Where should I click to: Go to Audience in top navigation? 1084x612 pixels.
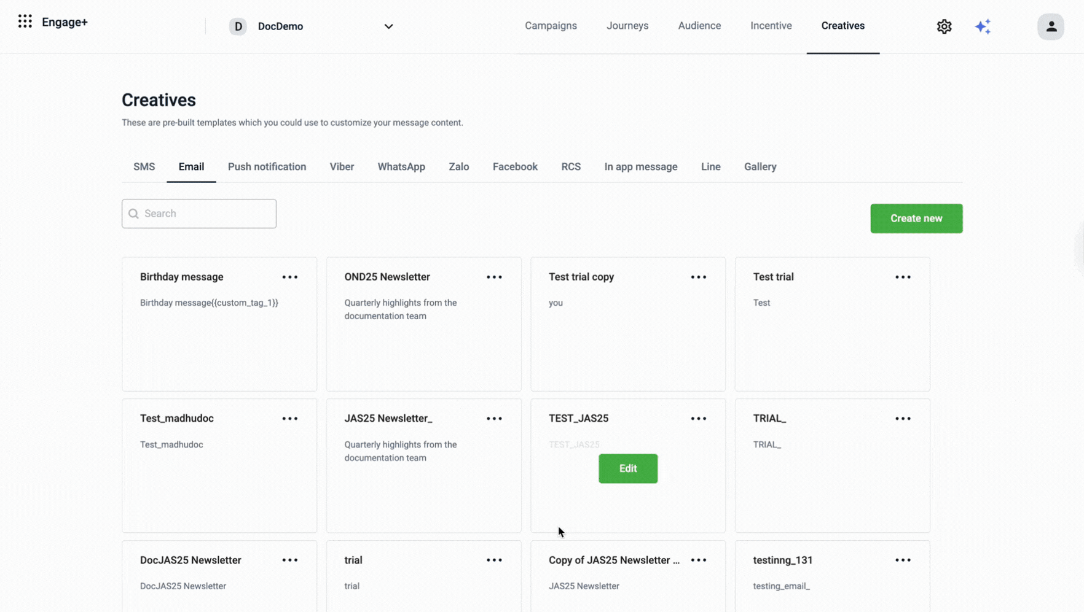(699, 26)
